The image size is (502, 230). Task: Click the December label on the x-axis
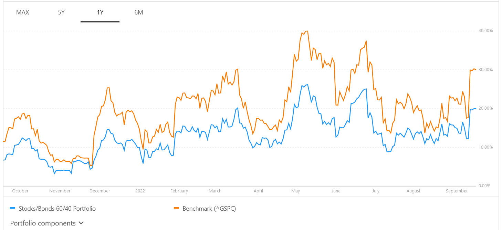pos(100,191)
